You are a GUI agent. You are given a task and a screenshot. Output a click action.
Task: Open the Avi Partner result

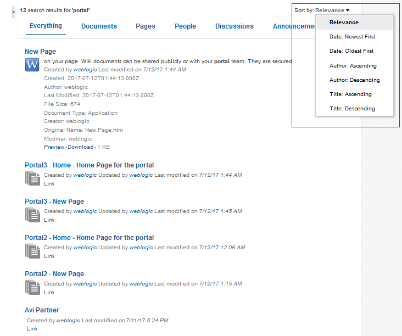(x=42, y=310)
